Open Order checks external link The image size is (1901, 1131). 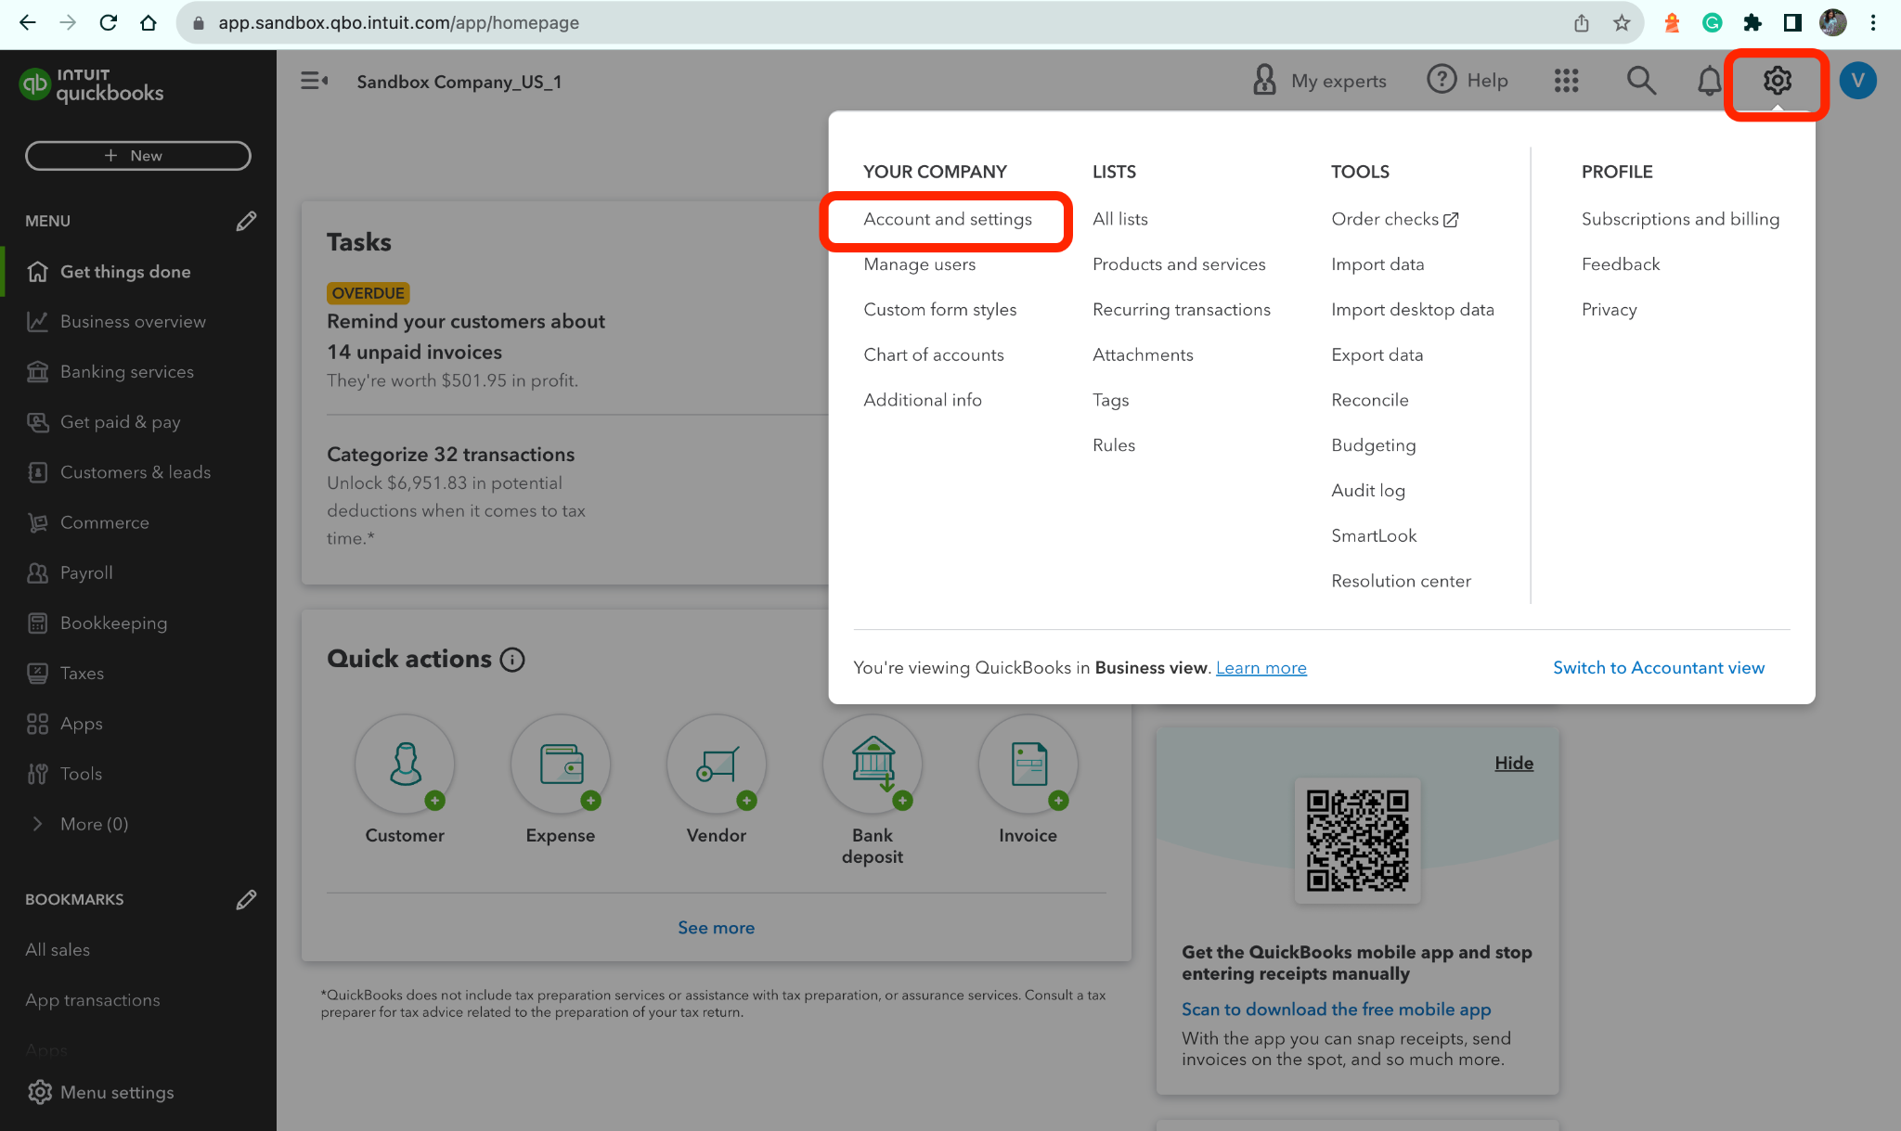tap(1395, 219)
